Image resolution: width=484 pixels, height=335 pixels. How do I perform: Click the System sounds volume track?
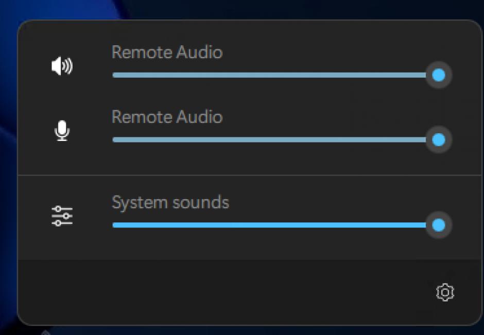click(268, 225)
